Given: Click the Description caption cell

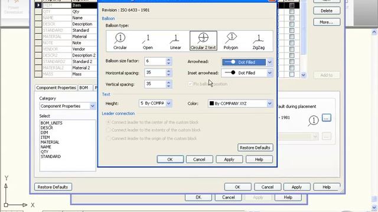Looking at the screenshot, I should tap(84, 24).
